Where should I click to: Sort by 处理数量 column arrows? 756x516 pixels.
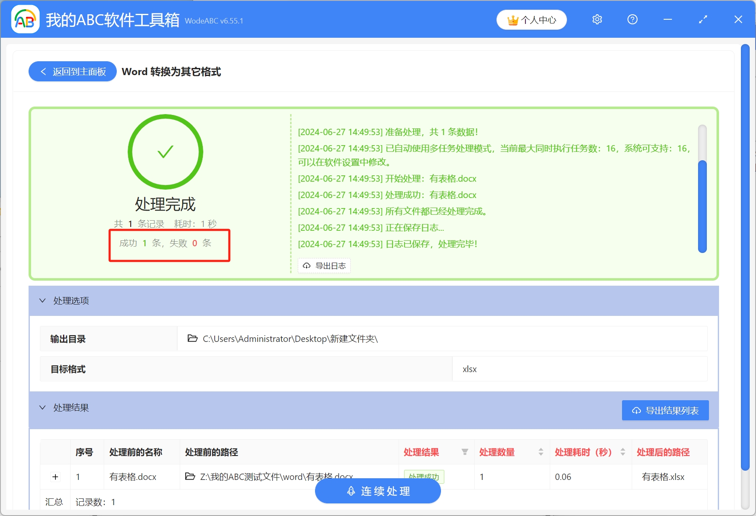coord(541,452)
